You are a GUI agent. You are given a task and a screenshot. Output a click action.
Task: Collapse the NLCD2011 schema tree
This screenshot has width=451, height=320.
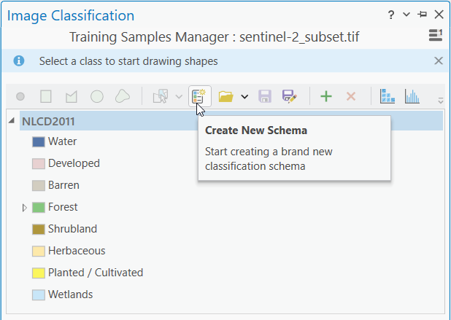click(x=11, y=121)
